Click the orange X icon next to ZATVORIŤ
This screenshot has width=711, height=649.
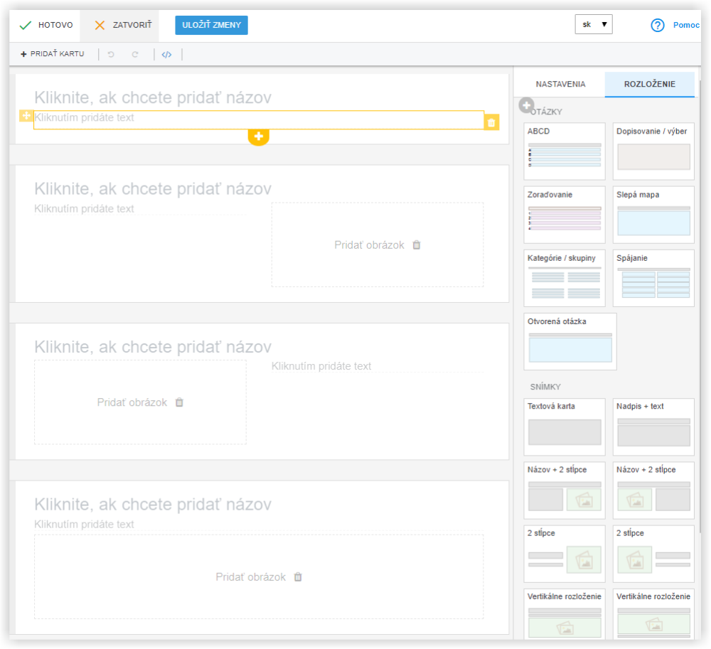click(x=100, y=25)
